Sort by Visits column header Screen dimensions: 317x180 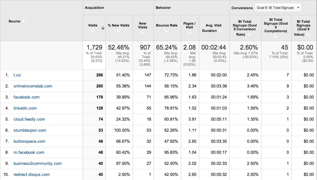pyautogui.click(x=92, y=25)
